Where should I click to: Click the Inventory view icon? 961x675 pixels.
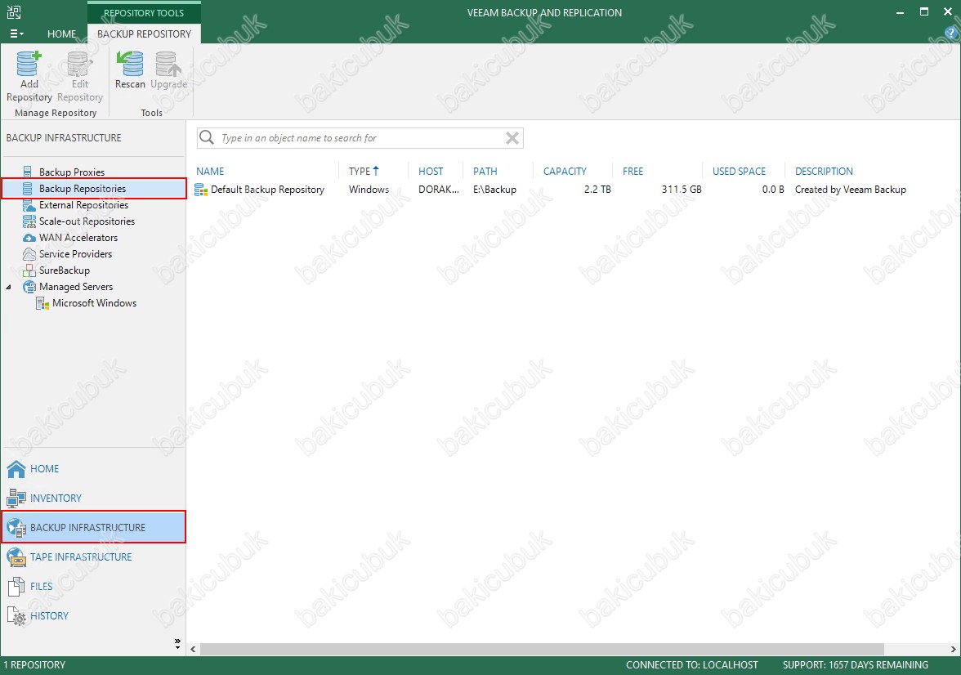(16, 498)
